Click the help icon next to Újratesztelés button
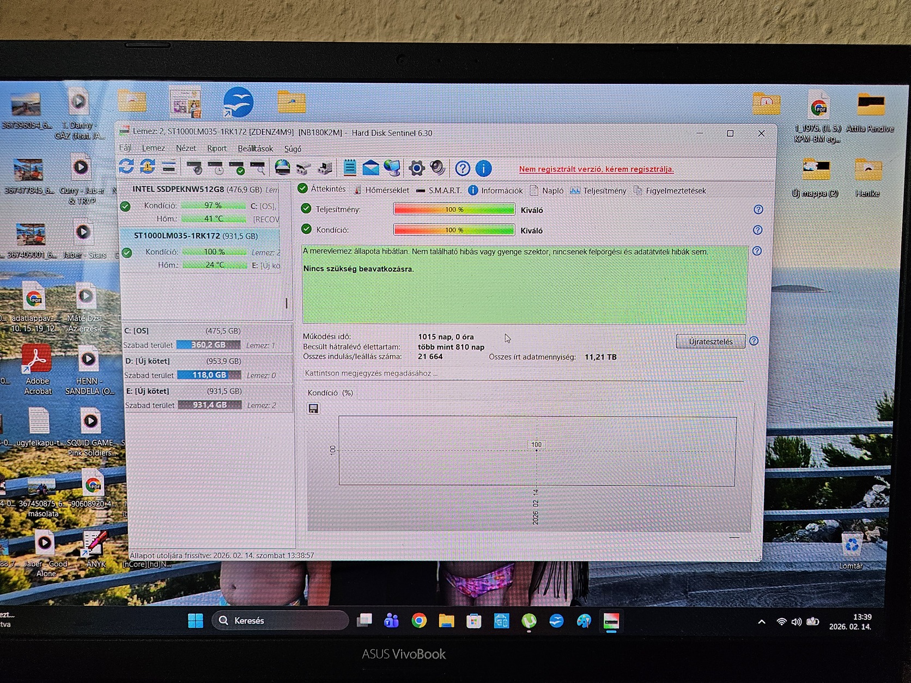Screen dimensions: 911x683 [x=754, y=341]
